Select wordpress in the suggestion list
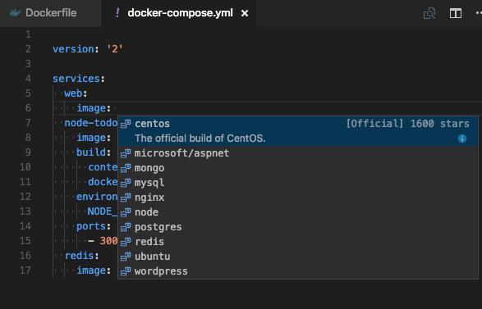Screen dimensions: 482x309 coord(298,271)
